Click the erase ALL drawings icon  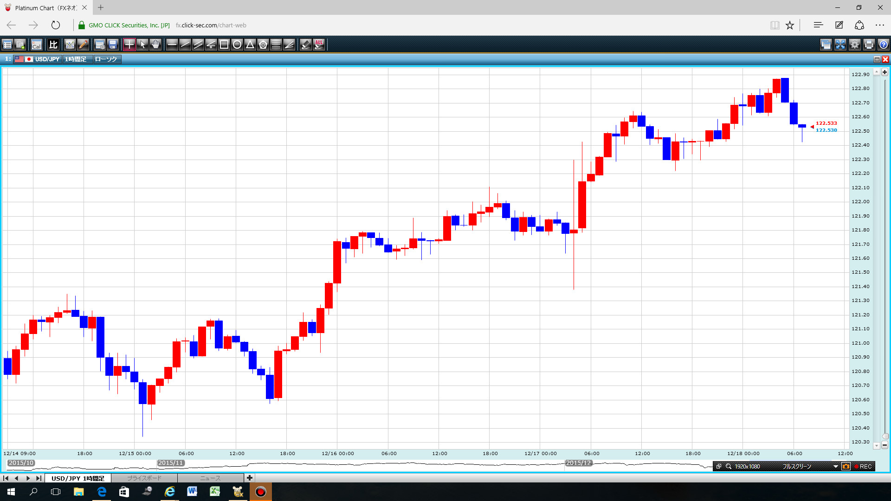click(x=319, y=45)
